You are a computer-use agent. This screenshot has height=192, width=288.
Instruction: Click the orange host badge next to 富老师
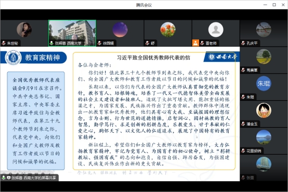point(195,43)
